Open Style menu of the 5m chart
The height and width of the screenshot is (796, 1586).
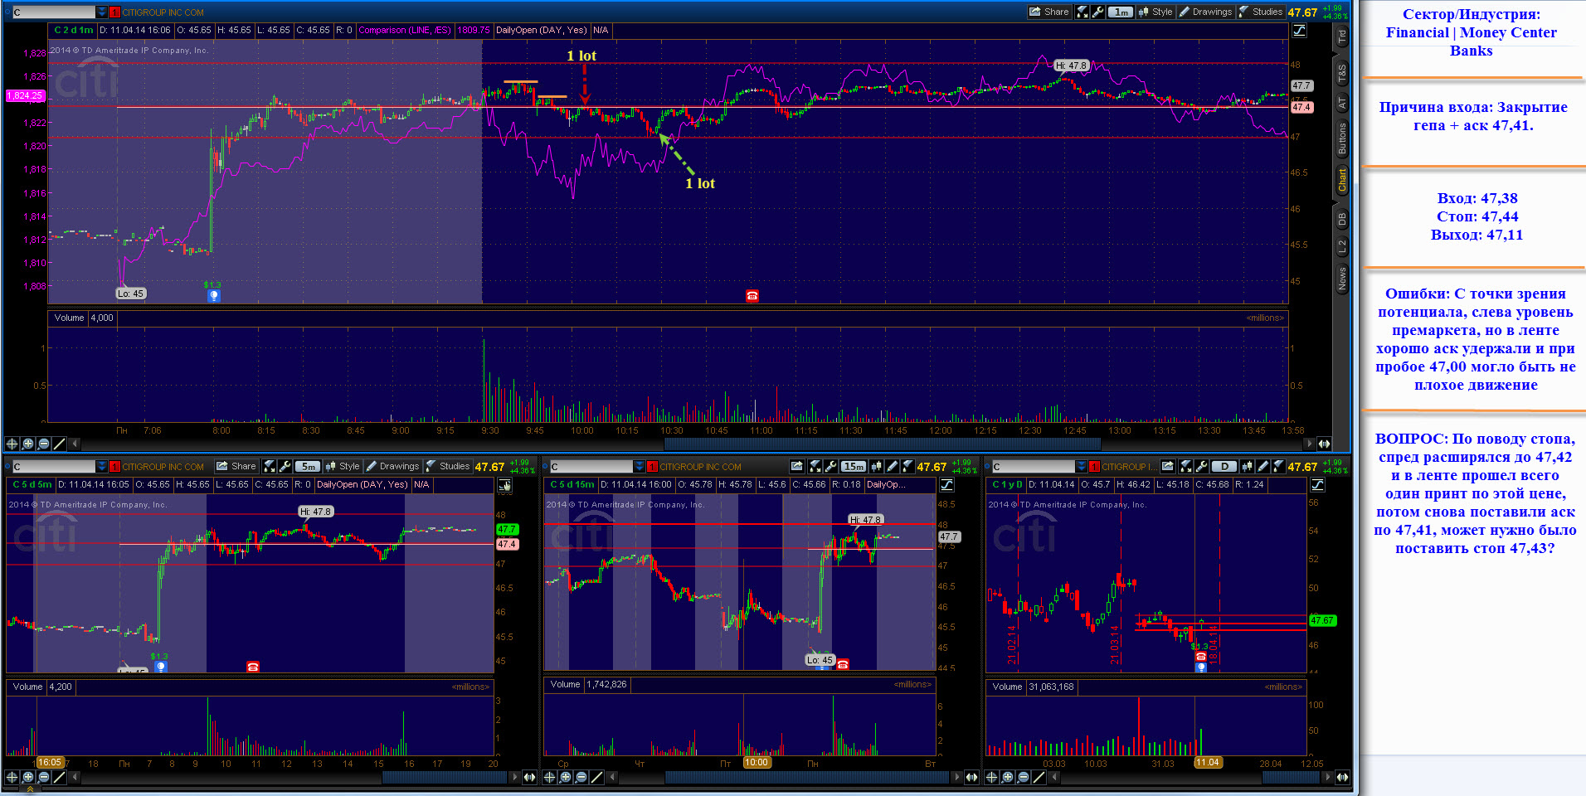(343, 466)
